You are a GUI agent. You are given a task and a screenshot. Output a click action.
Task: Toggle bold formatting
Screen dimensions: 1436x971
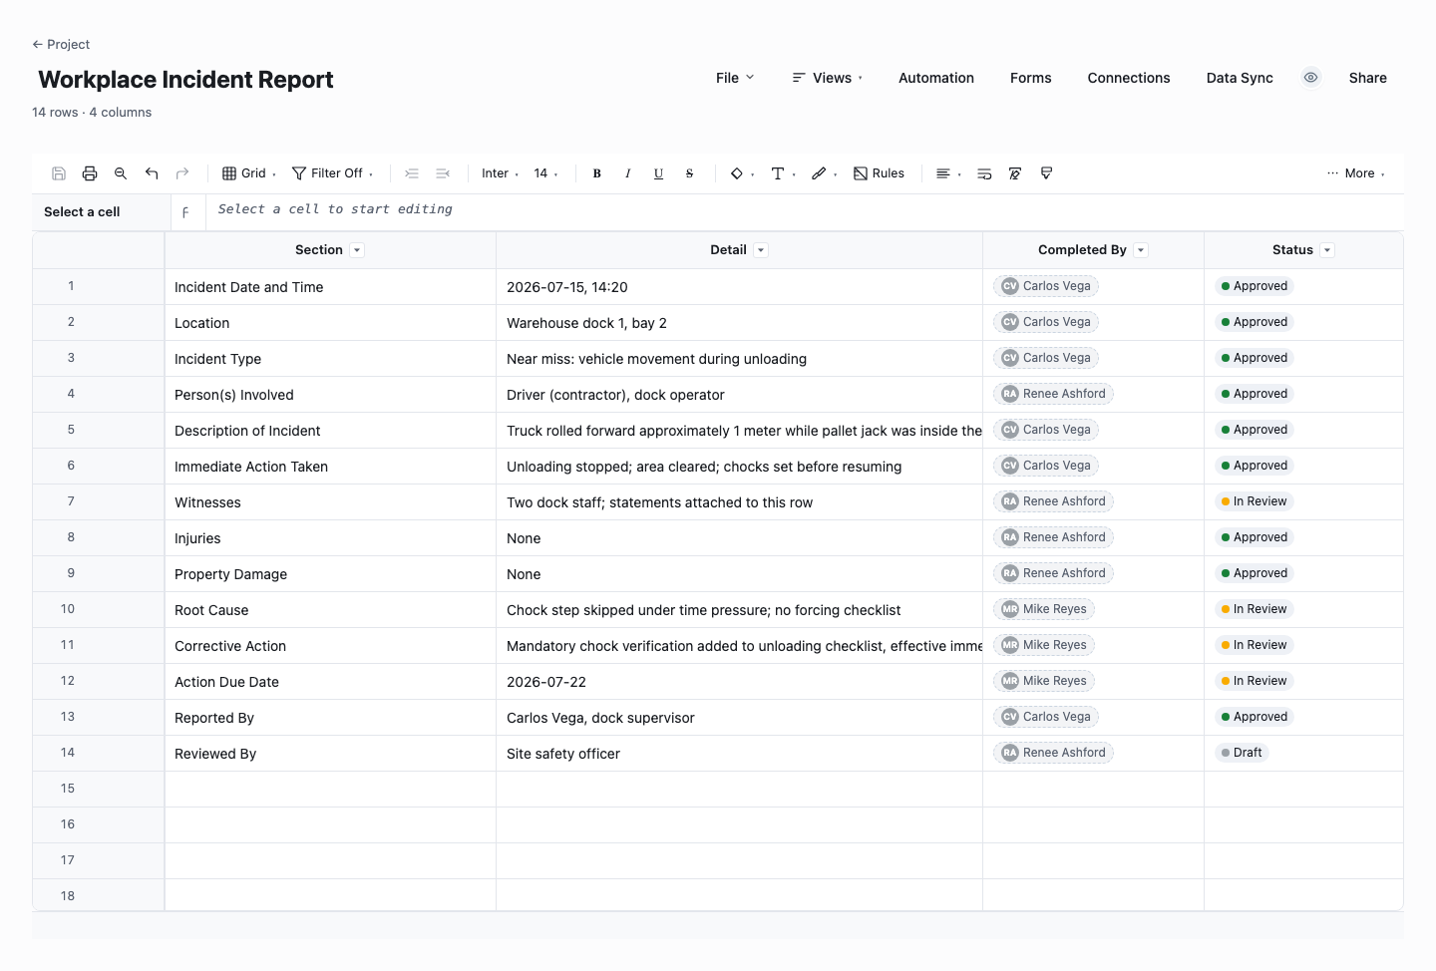pyautogui.click(x=597, y=173)
